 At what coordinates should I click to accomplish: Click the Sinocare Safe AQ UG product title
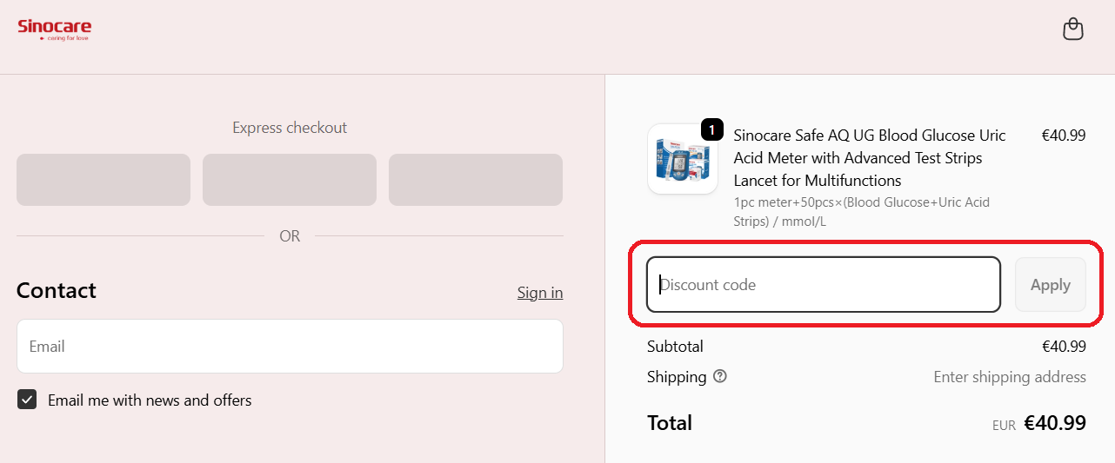pyautogui.click(x=870, y=158)
